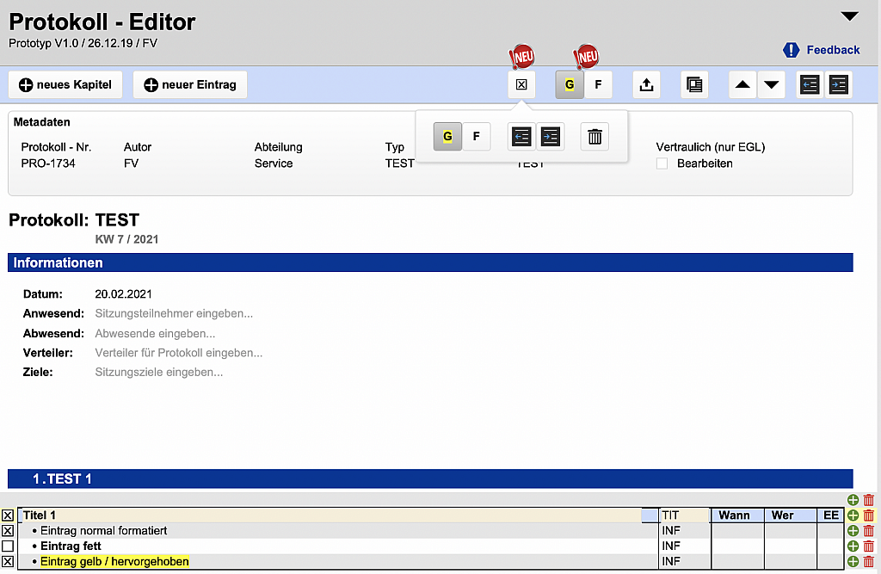Click the outdent icon in the main toolbar
The height and width of the screenshot is (574, 881).
[x=809, y=85]
